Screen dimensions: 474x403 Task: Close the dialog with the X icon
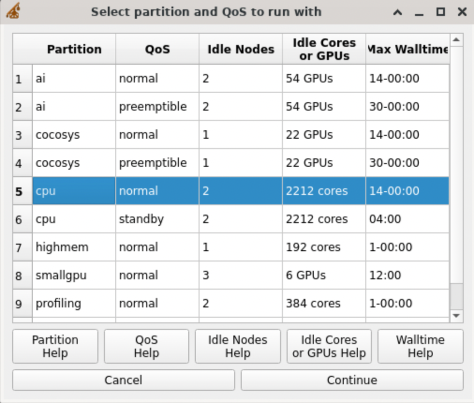(462, 12)
